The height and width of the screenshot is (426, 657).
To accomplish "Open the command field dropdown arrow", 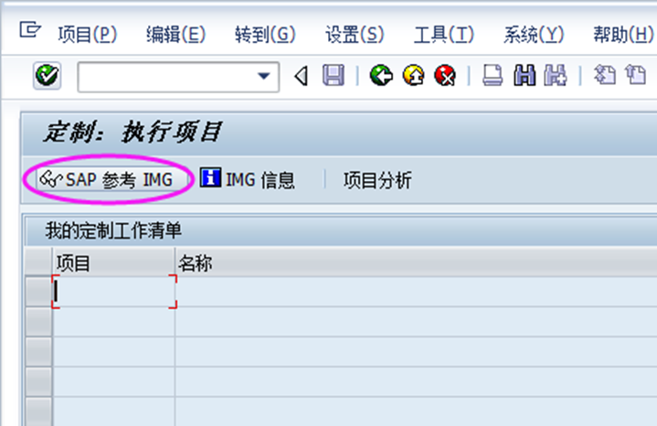I will 263,76.
